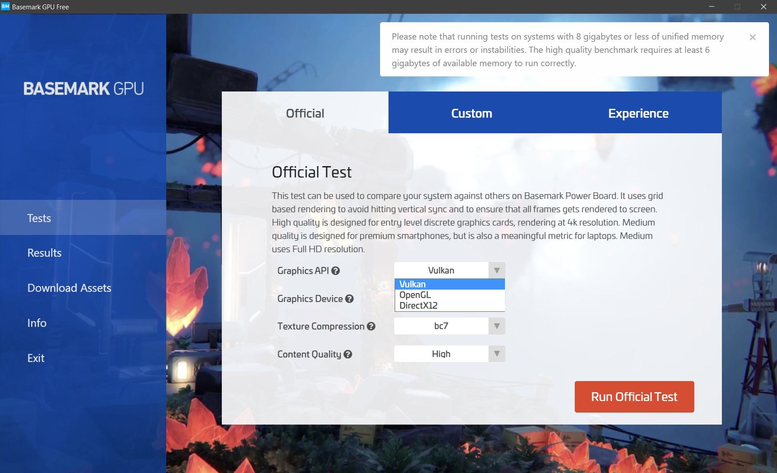Click the Content Quality help icon
The image size is (777, 473).
tap(348, 354)
